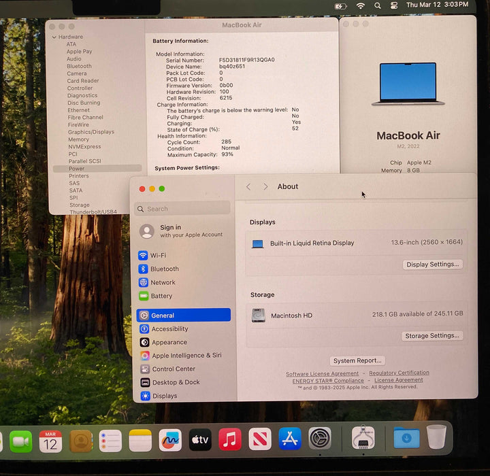
Task: Select Apple Pay in System Information sidebar
Action: 79,52
